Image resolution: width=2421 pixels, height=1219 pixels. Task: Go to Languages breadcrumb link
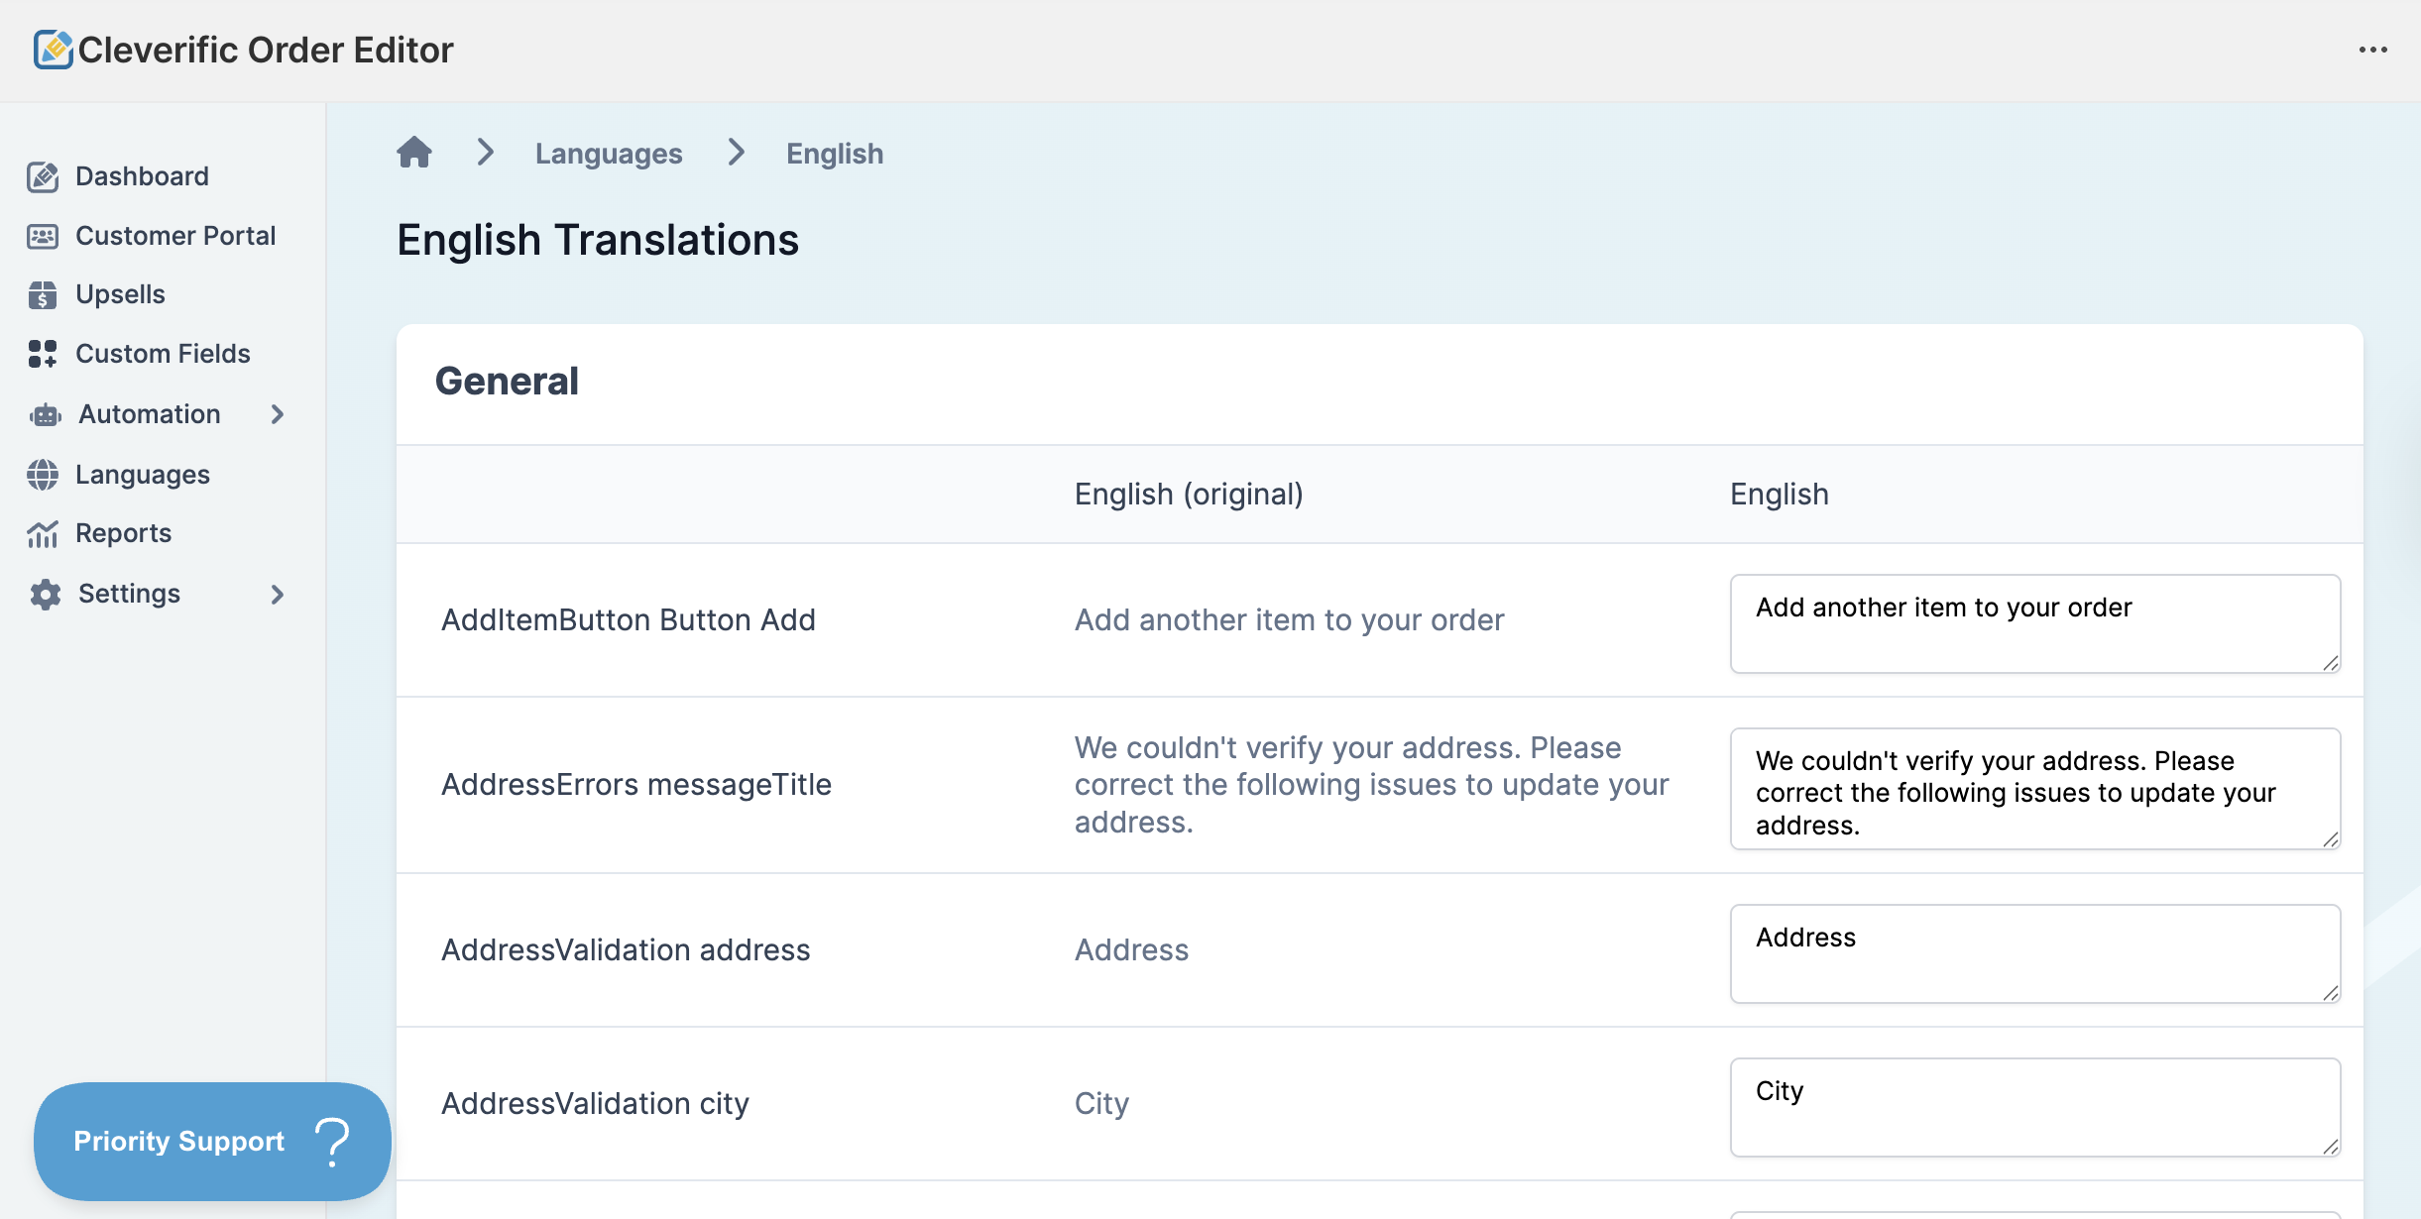[609, 154]
